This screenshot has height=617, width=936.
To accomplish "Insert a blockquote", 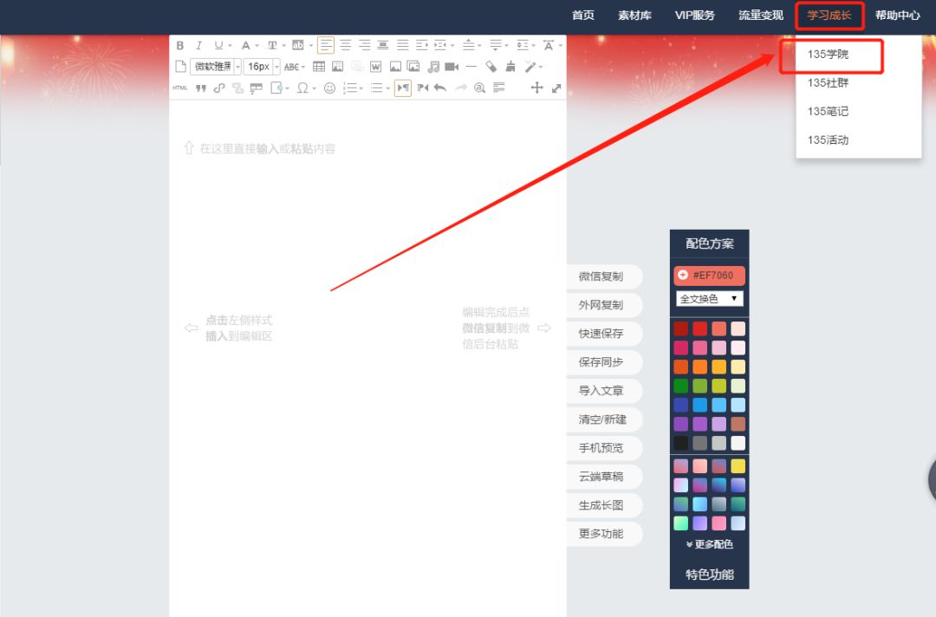I will coord(200,89).
